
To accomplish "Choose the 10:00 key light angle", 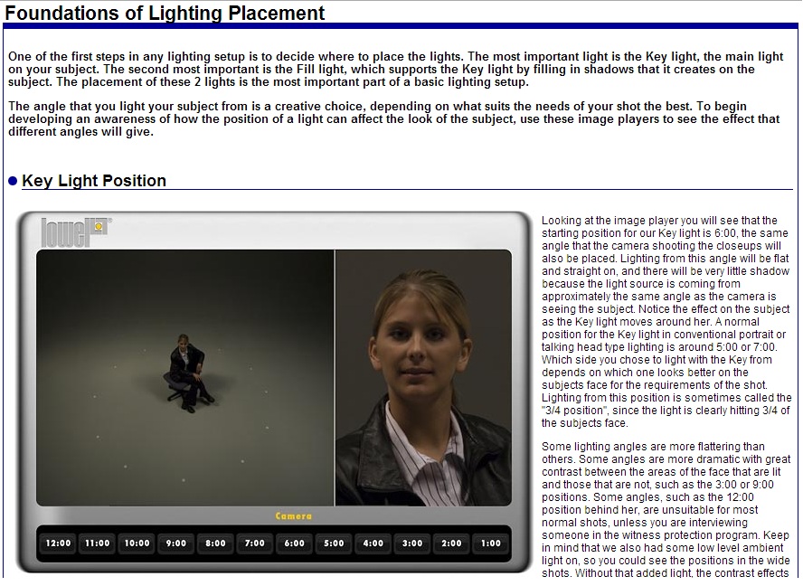I will (x=137, y=543).
